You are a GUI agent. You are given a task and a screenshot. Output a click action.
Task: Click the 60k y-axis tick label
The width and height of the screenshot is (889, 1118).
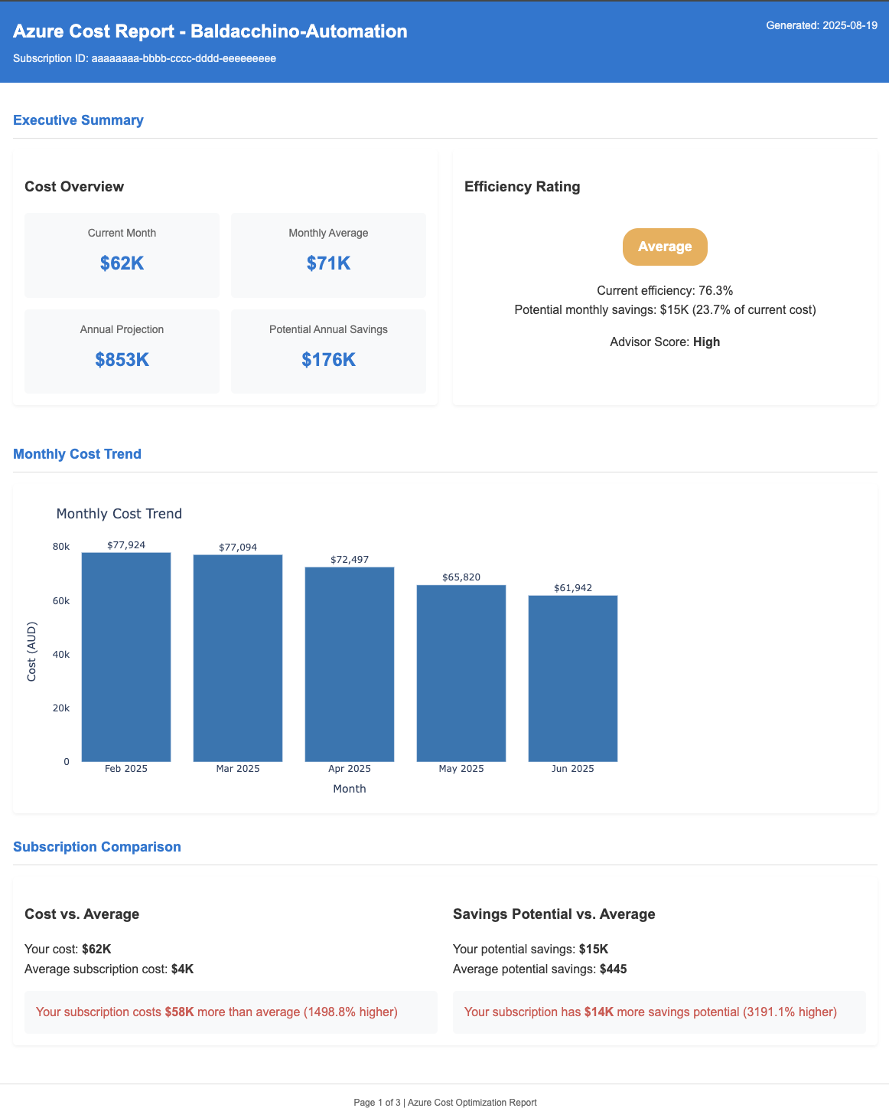(x=61, y=601)
